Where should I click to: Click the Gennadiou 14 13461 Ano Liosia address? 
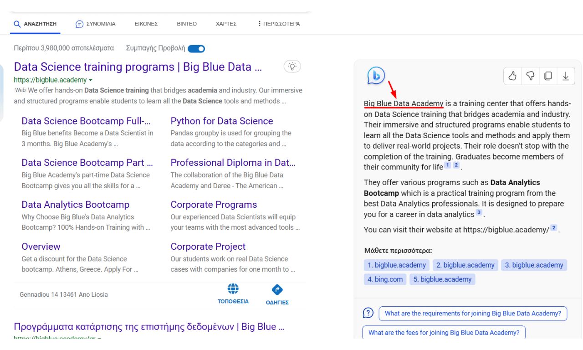click(x=64, y=295)
